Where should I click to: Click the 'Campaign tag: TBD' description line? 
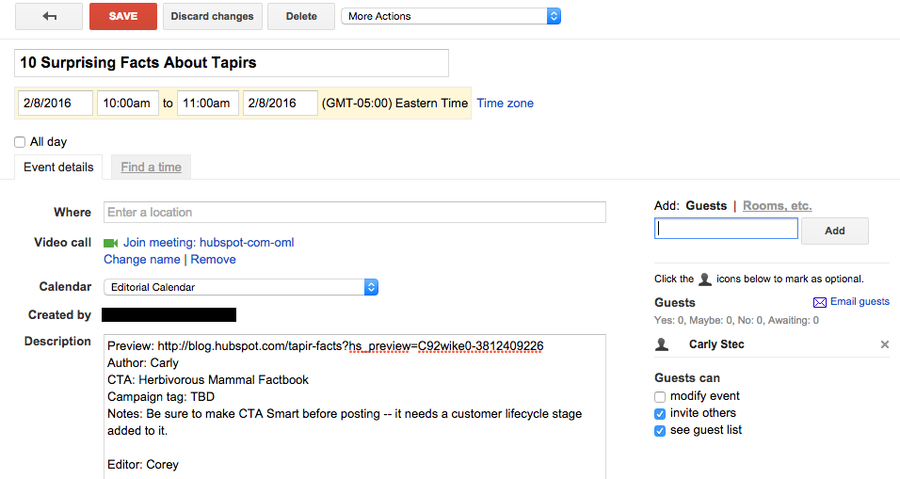(x=161, y=397)
